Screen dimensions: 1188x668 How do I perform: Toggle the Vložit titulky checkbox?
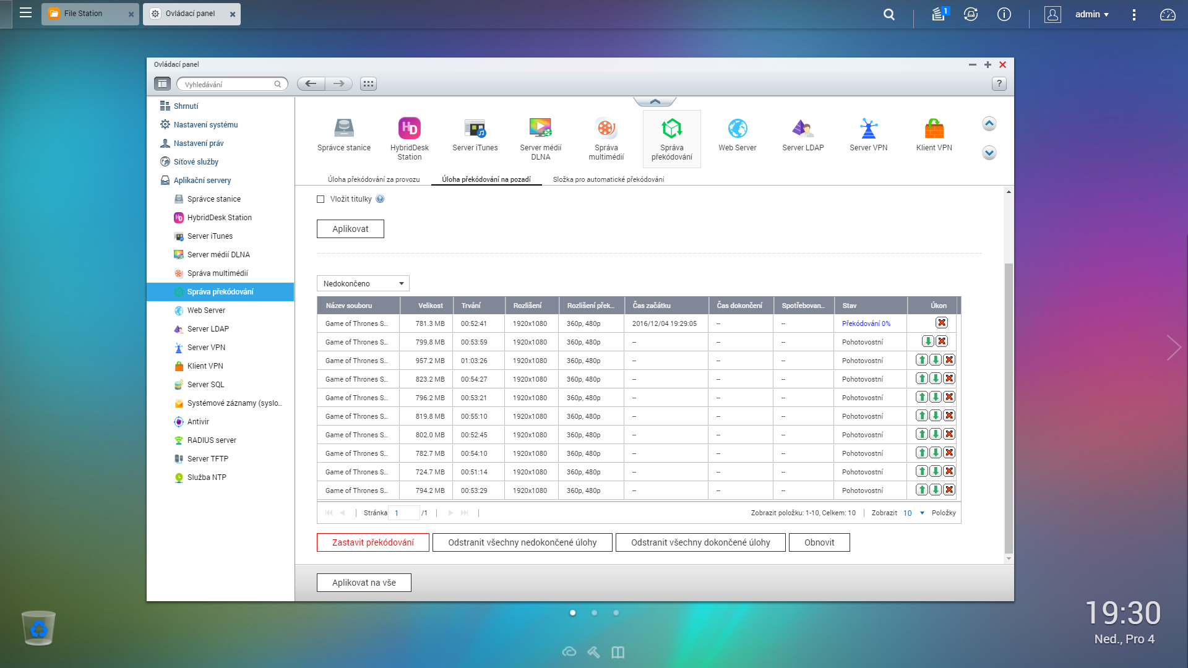321,199
